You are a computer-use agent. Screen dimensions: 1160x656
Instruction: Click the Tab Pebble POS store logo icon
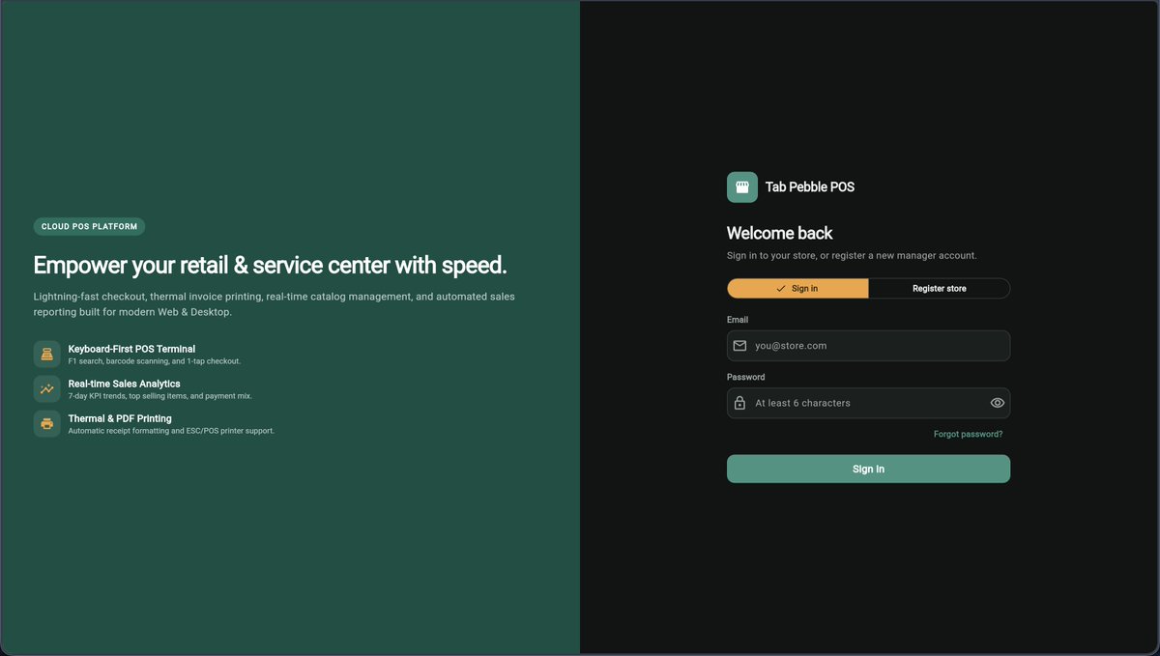pyautogui.click(x=742, y=187)
